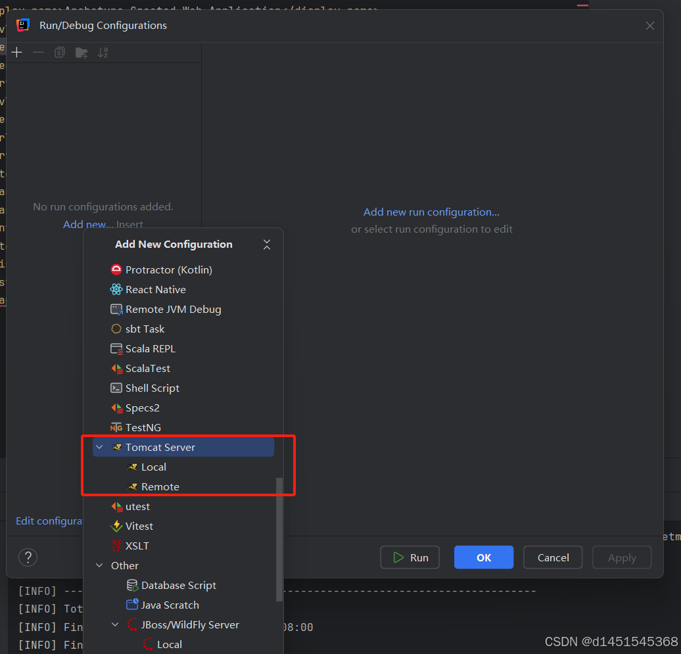Click the Vitest lightning icon

click(116, 526)
